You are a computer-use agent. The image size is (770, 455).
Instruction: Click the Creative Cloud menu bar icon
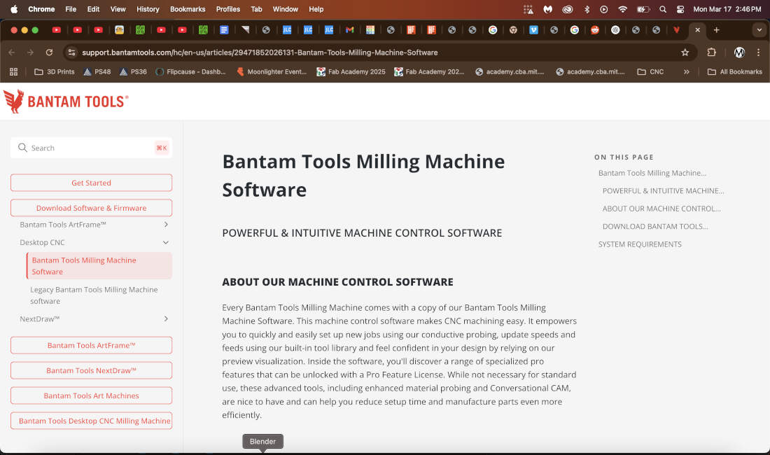[567, 9]
